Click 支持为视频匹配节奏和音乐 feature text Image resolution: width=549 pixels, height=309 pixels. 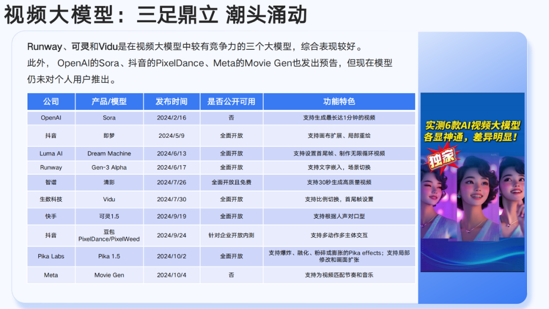coord(339,275)
